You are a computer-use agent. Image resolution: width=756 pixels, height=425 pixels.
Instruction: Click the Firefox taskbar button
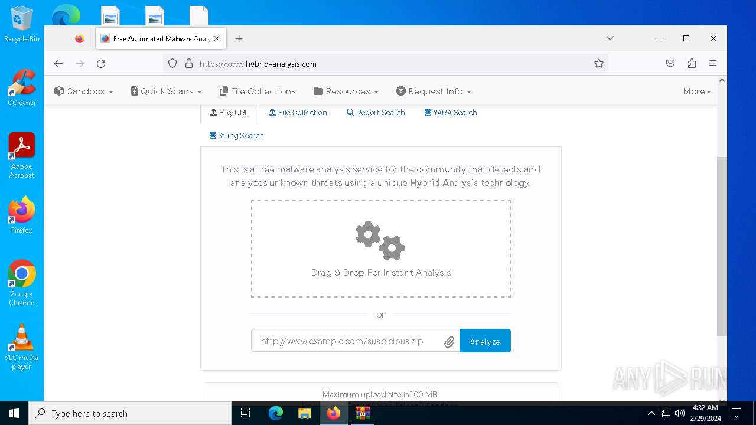point(334,413)
